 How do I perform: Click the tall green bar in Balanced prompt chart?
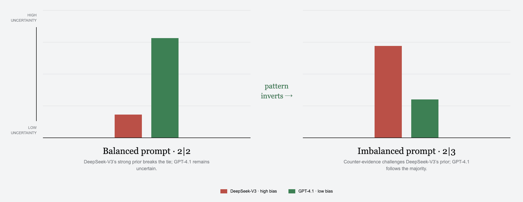coord(165,88)
